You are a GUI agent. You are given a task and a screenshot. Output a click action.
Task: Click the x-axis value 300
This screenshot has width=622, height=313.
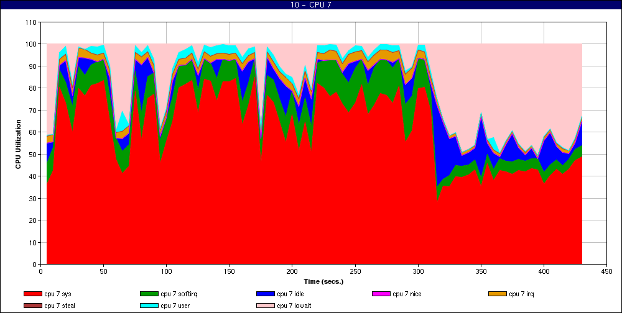(418, 272)
